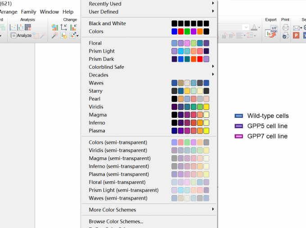Click the Print preview icon
306x228 pixels.
tap(285, 36)
